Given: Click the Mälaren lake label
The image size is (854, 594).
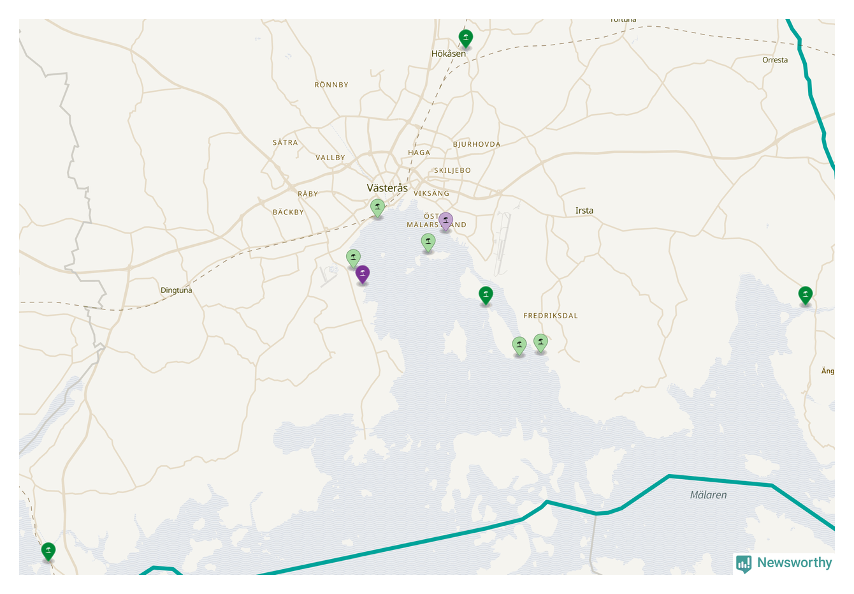Looking at the screenshot, I should (708, 495).
